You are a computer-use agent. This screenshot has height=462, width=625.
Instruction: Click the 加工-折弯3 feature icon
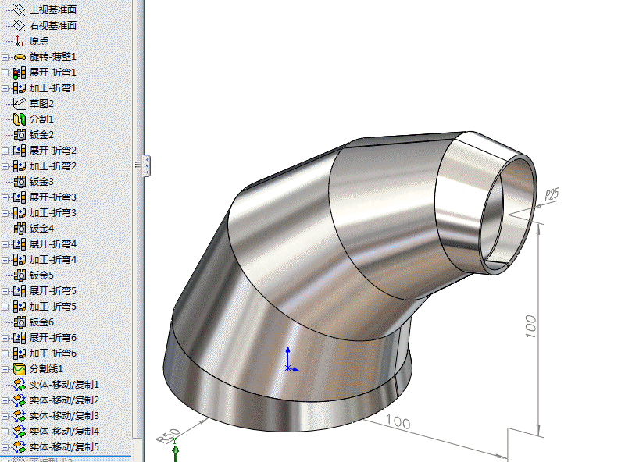(x=19, y=213)
